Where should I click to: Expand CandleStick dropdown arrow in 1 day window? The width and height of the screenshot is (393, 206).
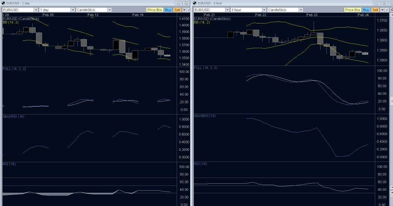click(110, 10)
